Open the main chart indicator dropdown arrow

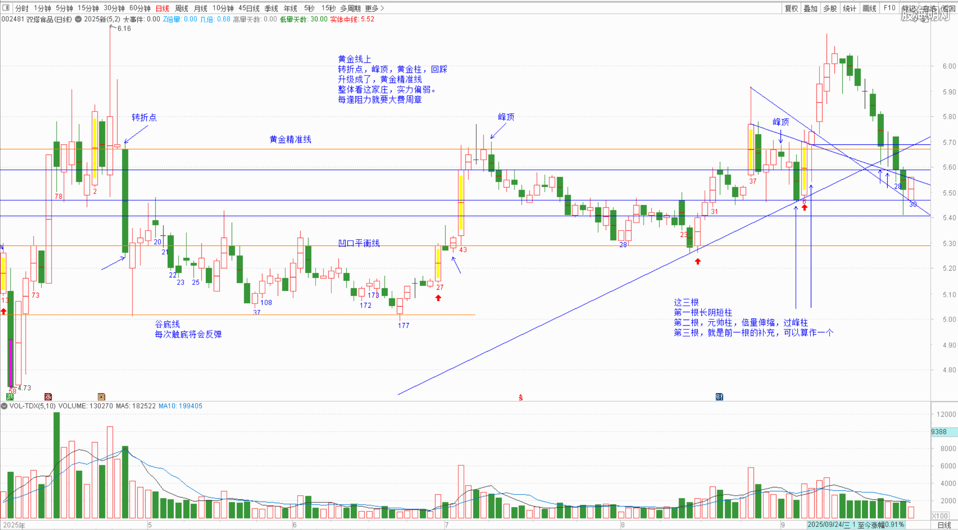tap(78, 19)
